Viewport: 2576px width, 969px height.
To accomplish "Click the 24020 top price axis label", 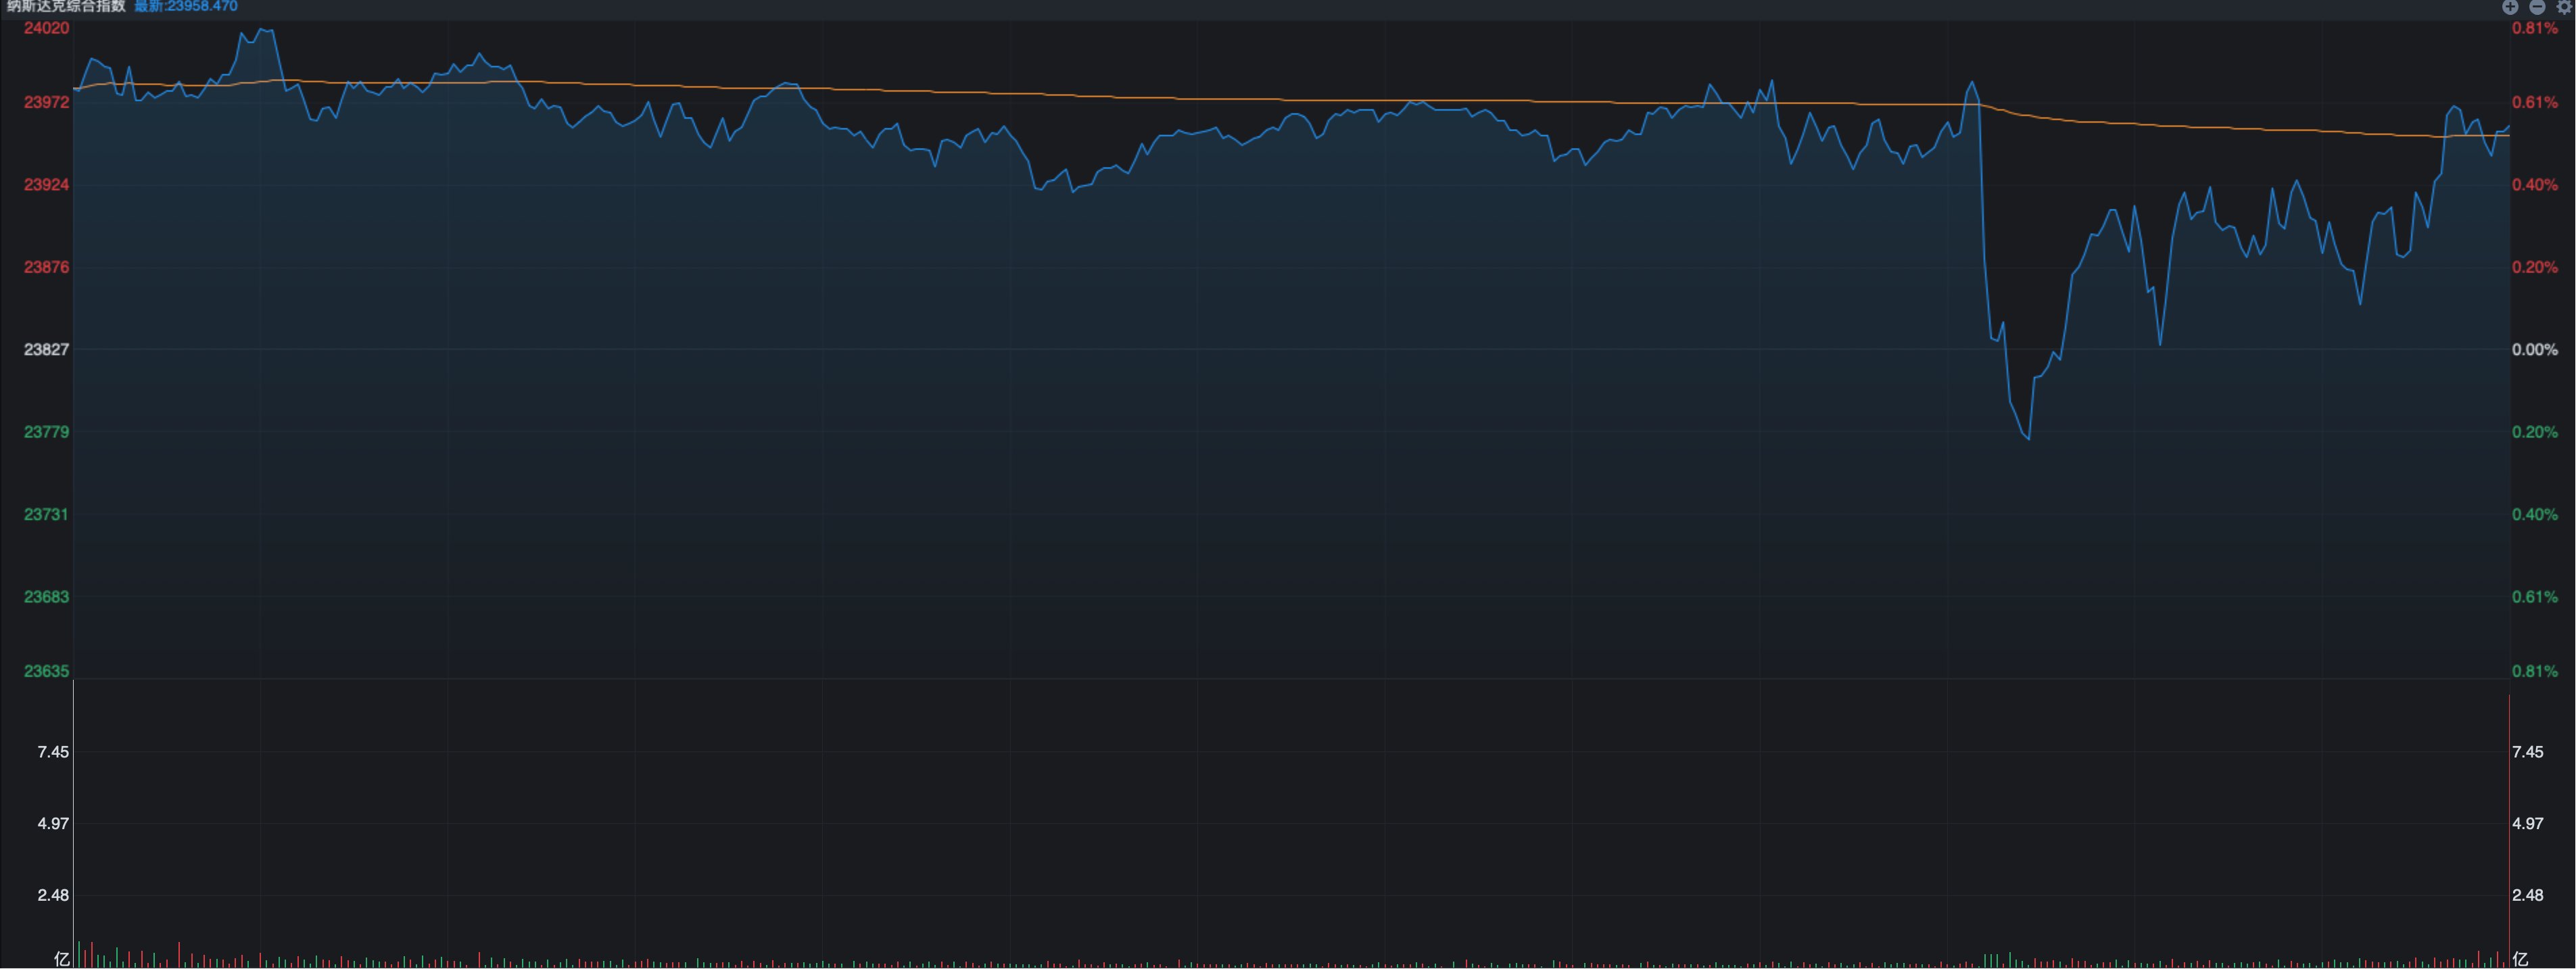I will click(47, 28).
